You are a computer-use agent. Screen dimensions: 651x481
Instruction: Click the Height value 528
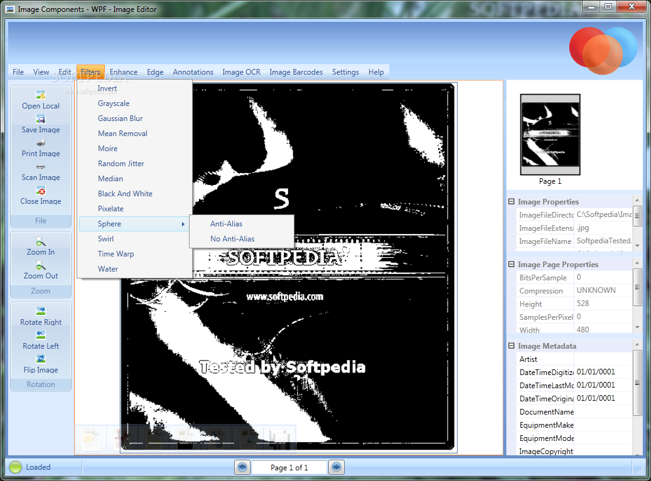[583, 304]
